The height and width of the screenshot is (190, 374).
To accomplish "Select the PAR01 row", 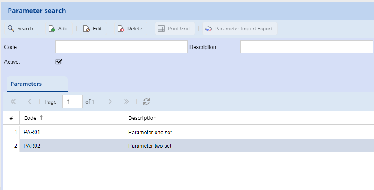I will tap(32, 133).
